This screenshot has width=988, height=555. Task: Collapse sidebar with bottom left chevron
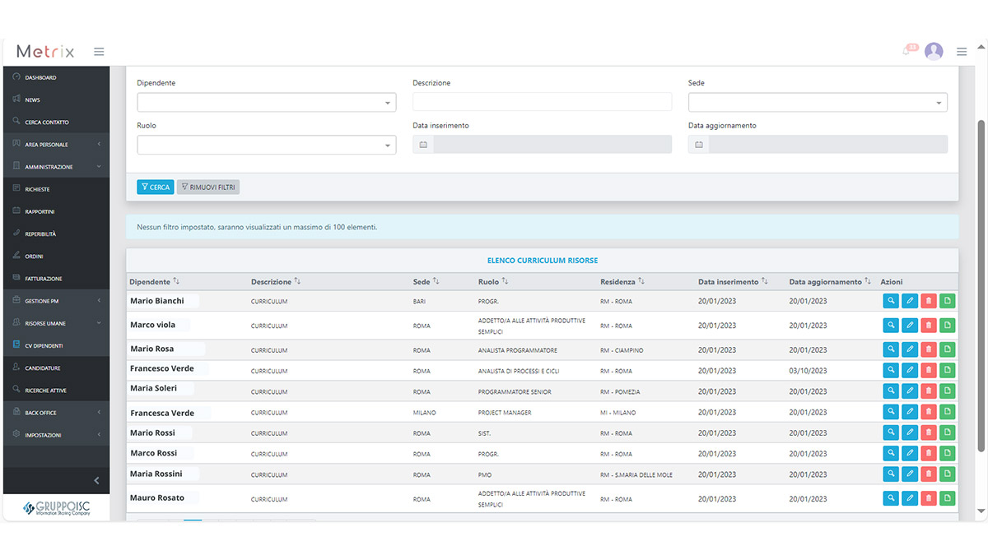coord(96,480)
